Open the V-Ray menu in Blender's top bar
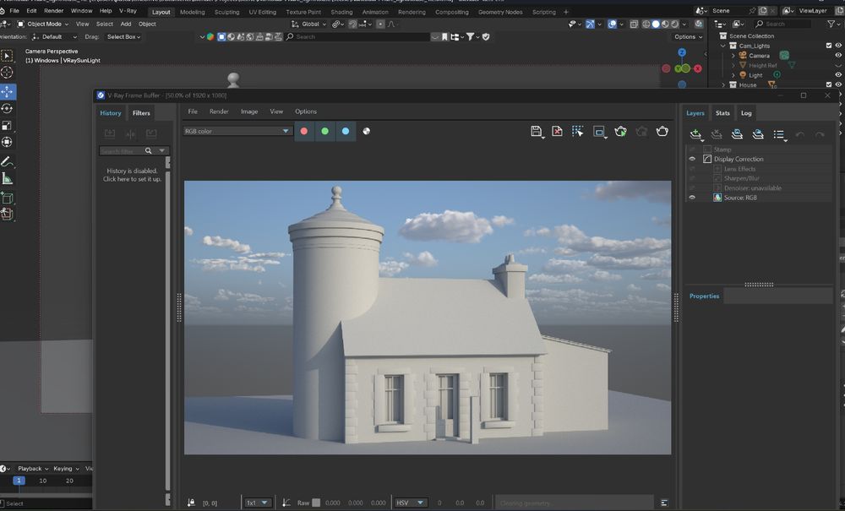Image resolution: width=845 pixels, height=511 pixels. click(128, 11)
